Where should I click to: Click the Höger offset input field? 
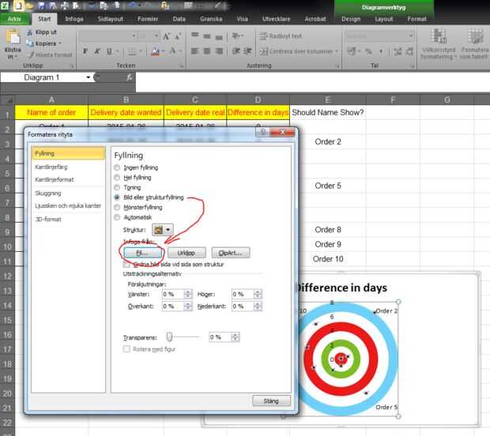242,294
